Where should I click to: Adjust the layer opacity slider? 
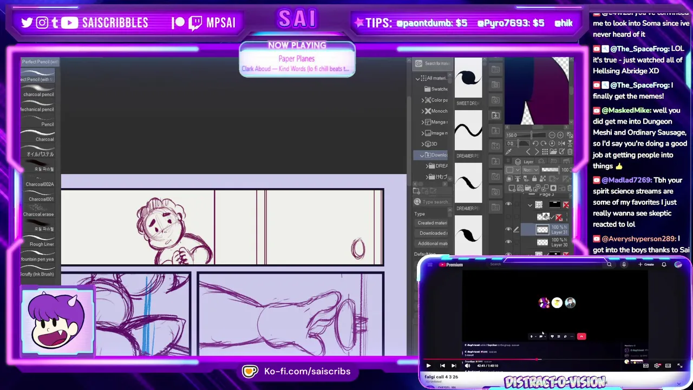[x=550, y=170]
